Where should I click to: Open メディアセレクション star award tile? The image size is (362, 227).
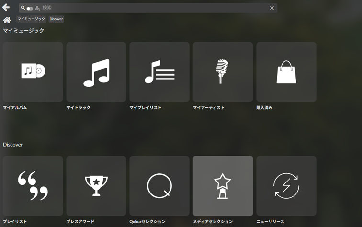click(x=223, y=186)
